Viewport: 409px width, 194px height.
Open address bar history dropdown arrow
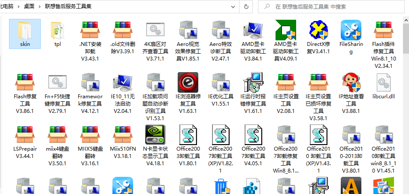coord(233,6)
